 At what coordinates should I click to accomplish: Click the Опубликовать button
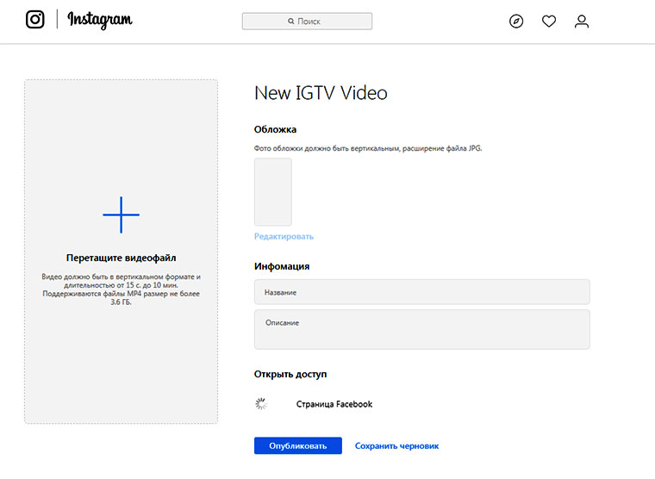click(298, 445)
